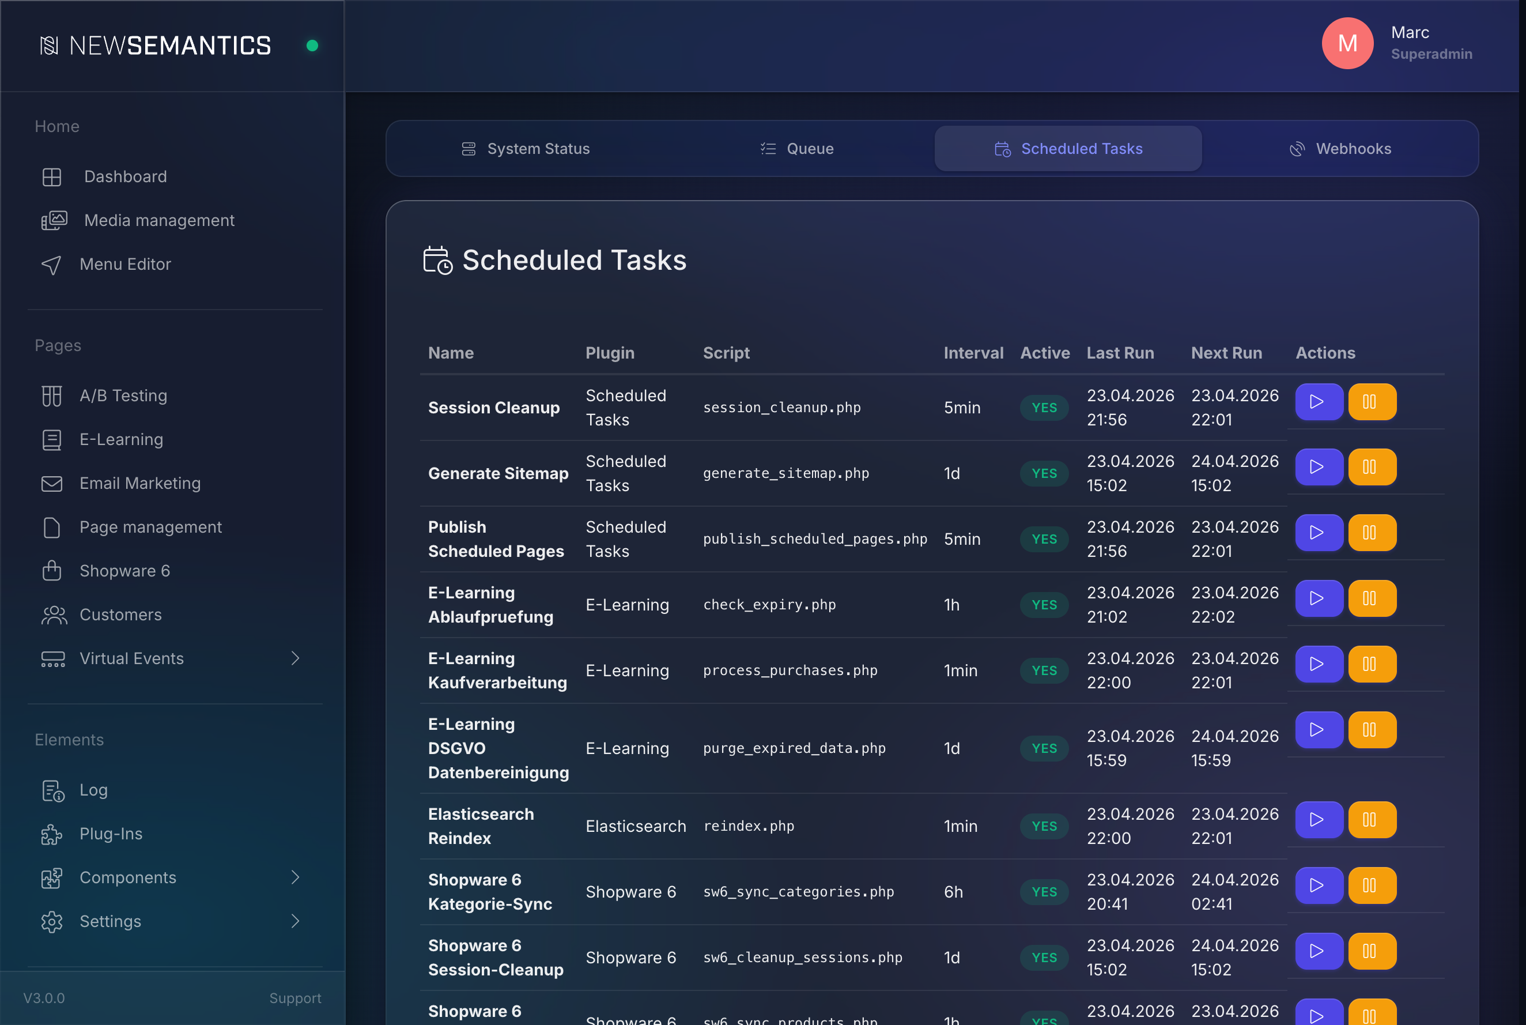Click the Last Run column header
The height and width of the screenshot is (1025, 1526).
pyautogui.click(x=1120, y=353)
